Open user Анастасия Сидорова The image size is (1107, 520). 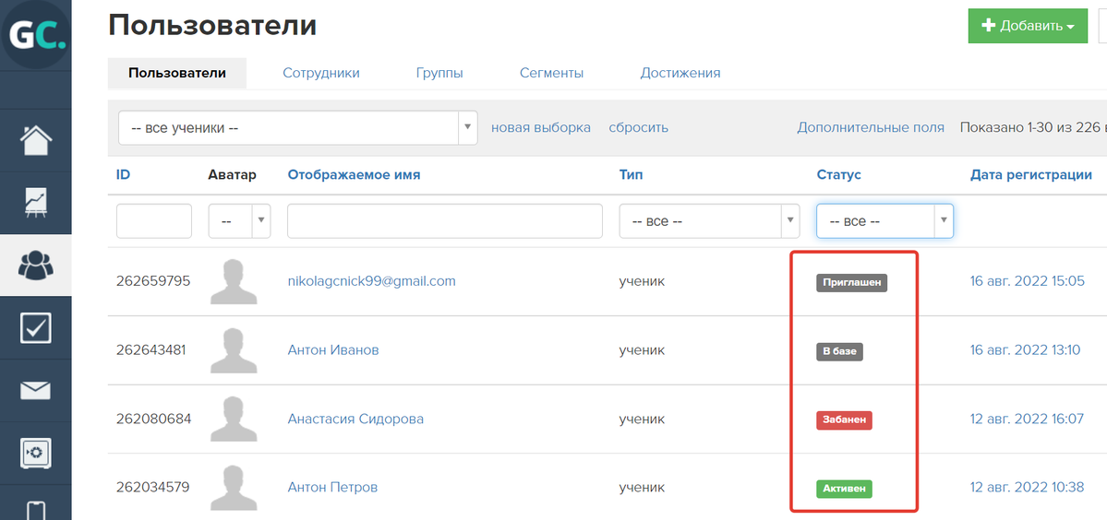pos(355,419)
